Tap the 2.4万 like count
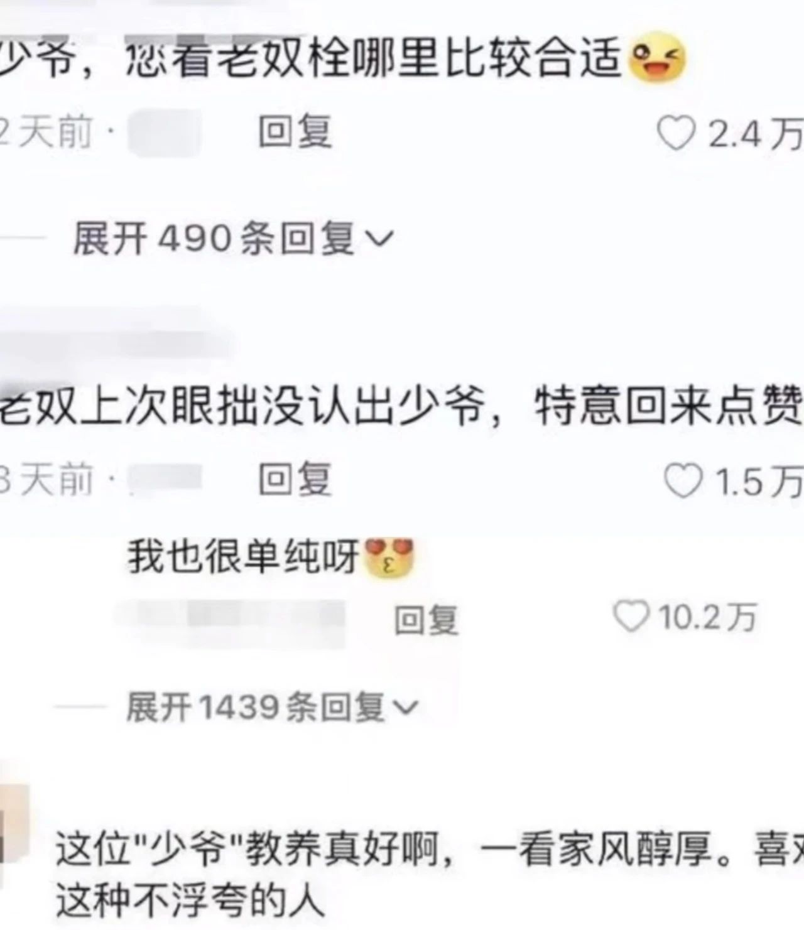The height and width of the screenshot is (930, 804). point(756,134)
